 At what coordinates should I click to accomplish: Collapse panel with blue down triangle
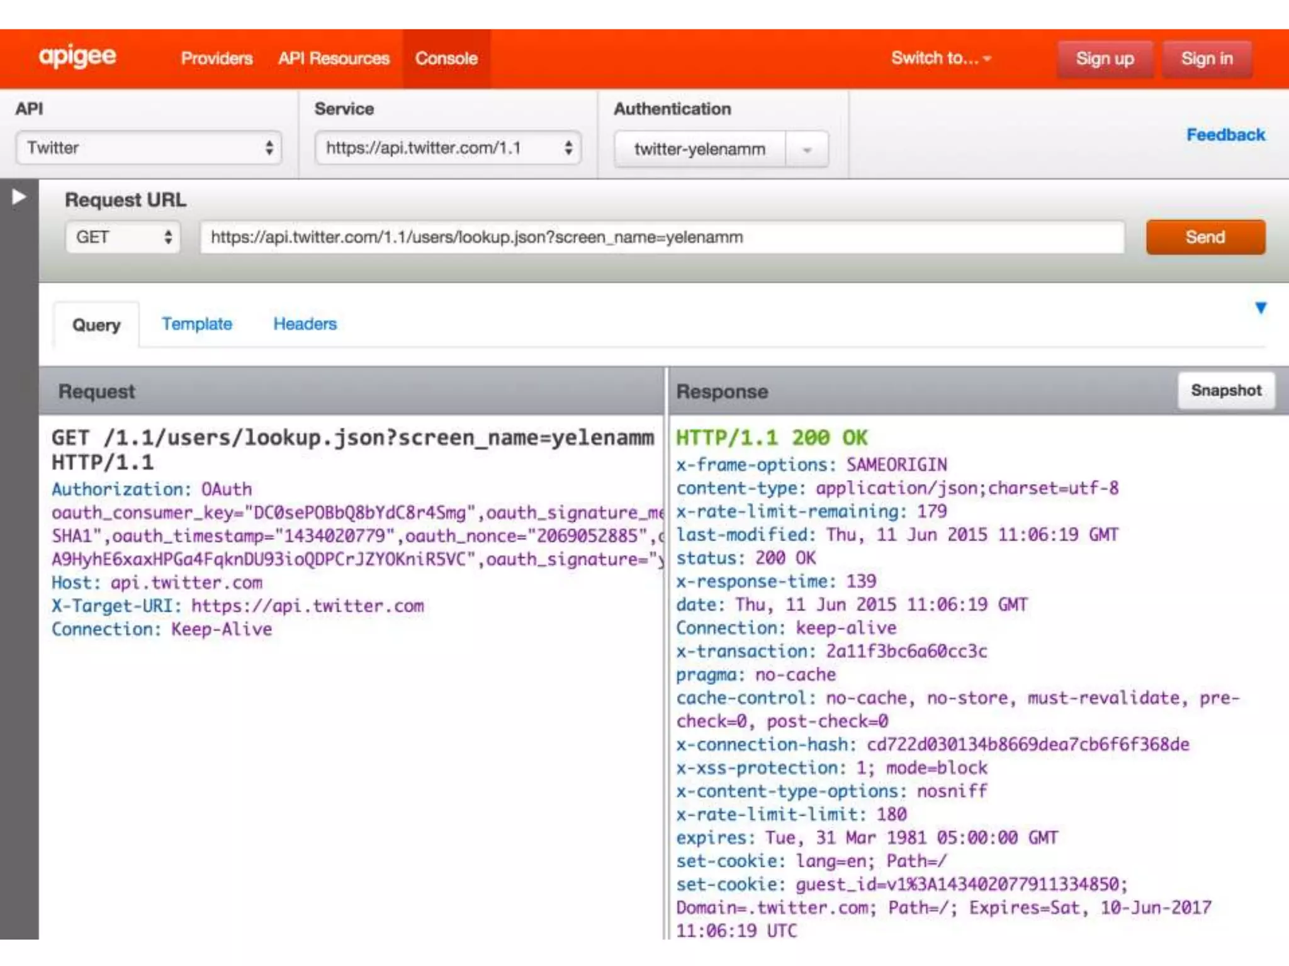pyautogui.click(x=1260, y=308)
